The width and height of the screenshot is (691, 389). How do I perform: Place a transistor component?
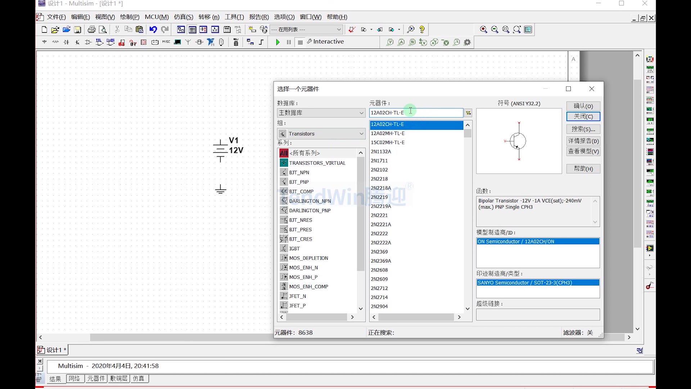pos(77,42)
